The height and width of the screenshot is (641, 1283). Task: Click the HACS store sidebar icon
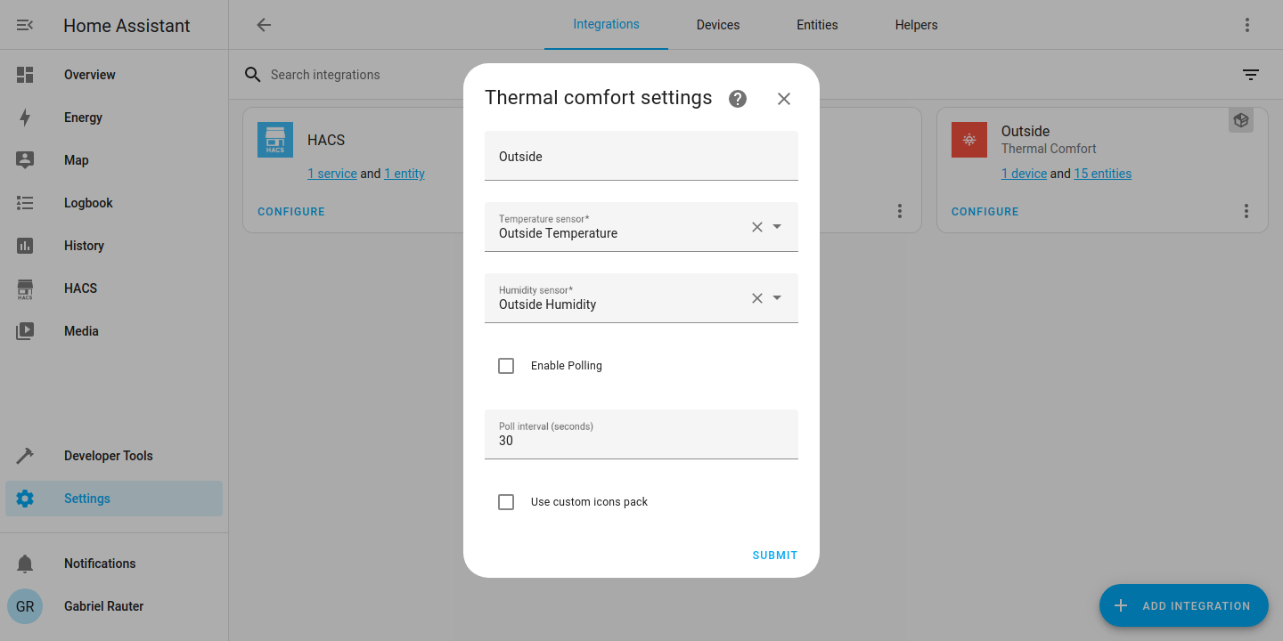[x=25, y=288]
